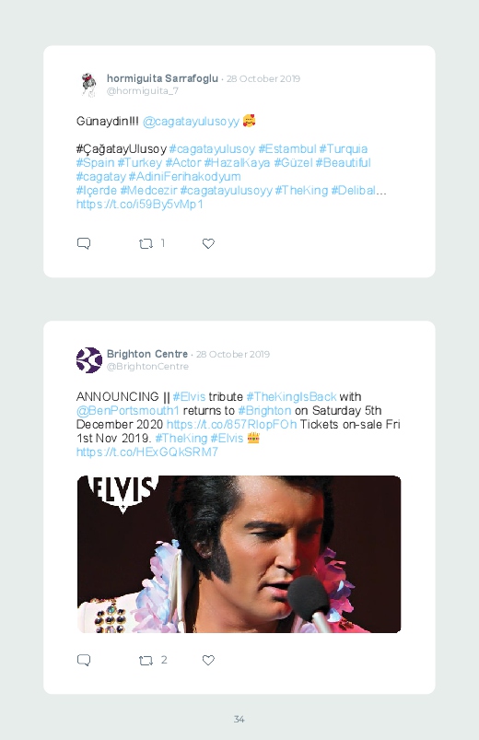Open the #Brighton hashtag
This screenshot has height=740, width=479.
264,411
